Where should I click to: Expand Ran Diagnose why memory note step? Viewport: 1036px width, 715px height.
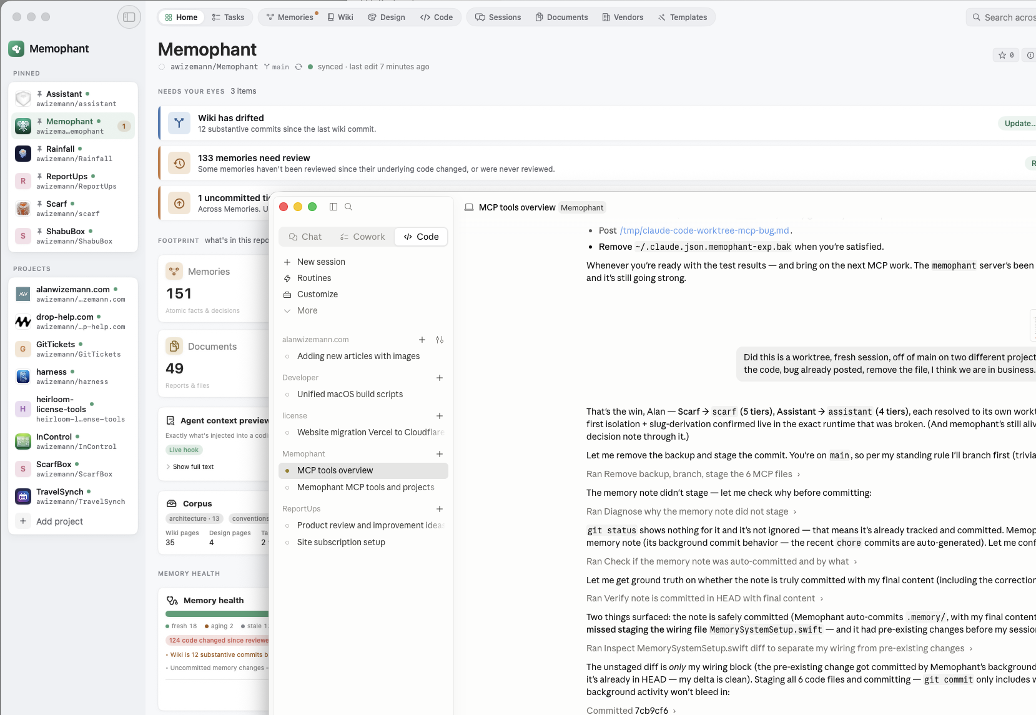[x=691, y=511]
